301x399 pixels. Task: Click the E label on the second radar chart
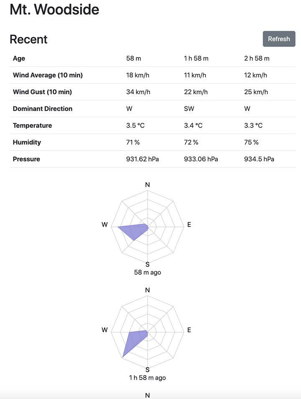pos(189,330)
